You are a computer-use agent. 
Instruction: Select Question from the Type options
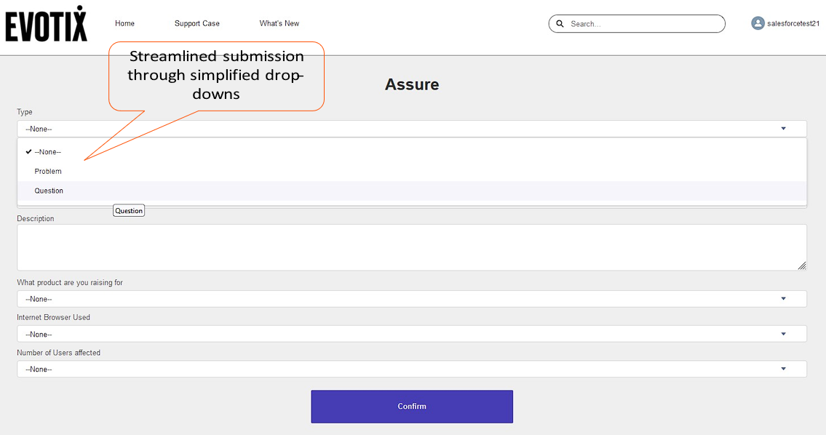[49, 191]
